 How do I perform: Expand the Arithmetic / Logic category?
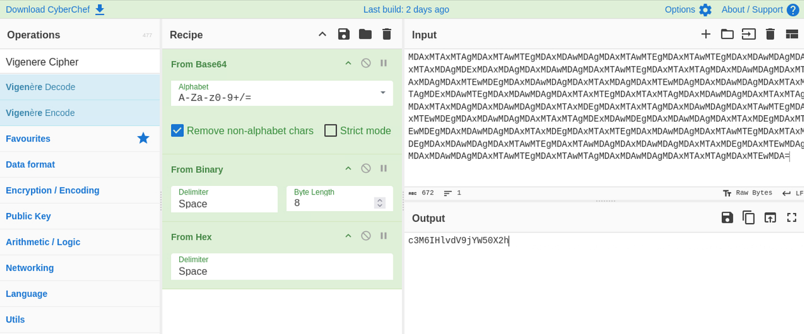click(80, 242)
